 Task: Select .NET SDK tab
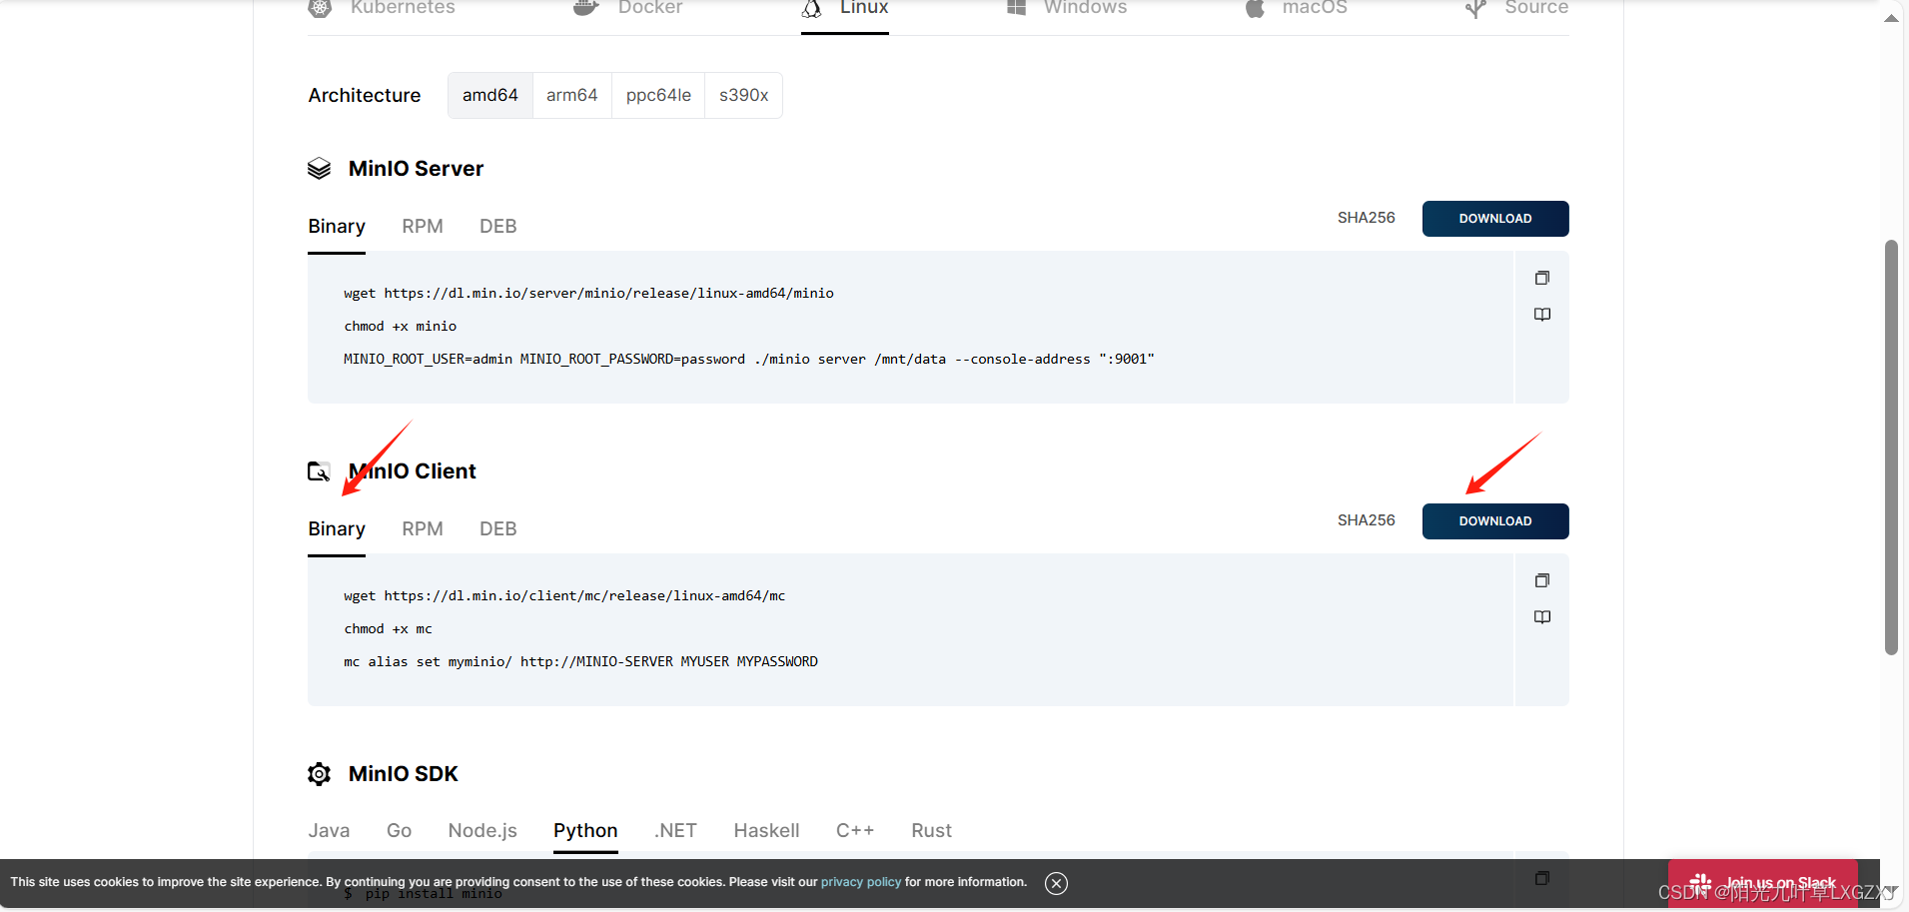(675, 831)
